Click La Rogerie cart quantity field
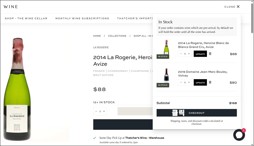The image size is (254, 146). pos(185,54)
